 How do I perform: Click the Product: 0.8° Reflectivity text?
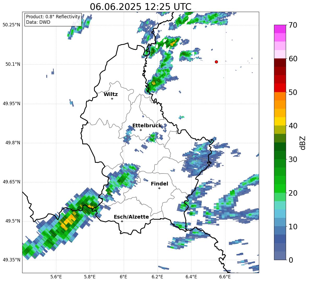[53, 17]
